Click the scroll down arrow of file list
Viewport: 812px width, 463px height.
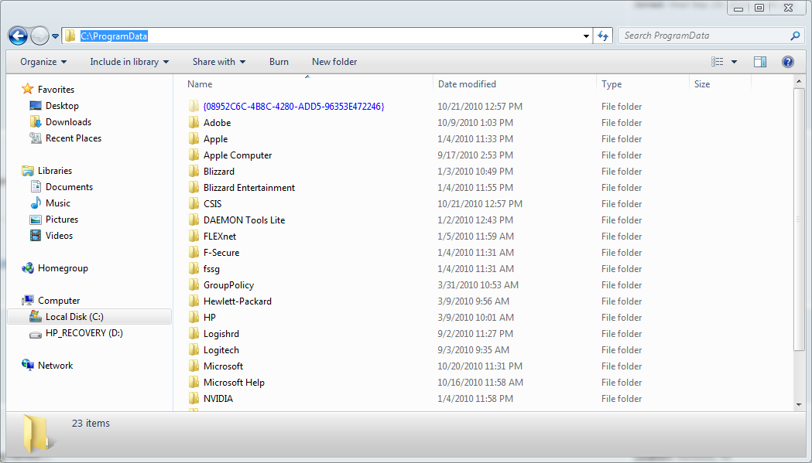[799, 405]
